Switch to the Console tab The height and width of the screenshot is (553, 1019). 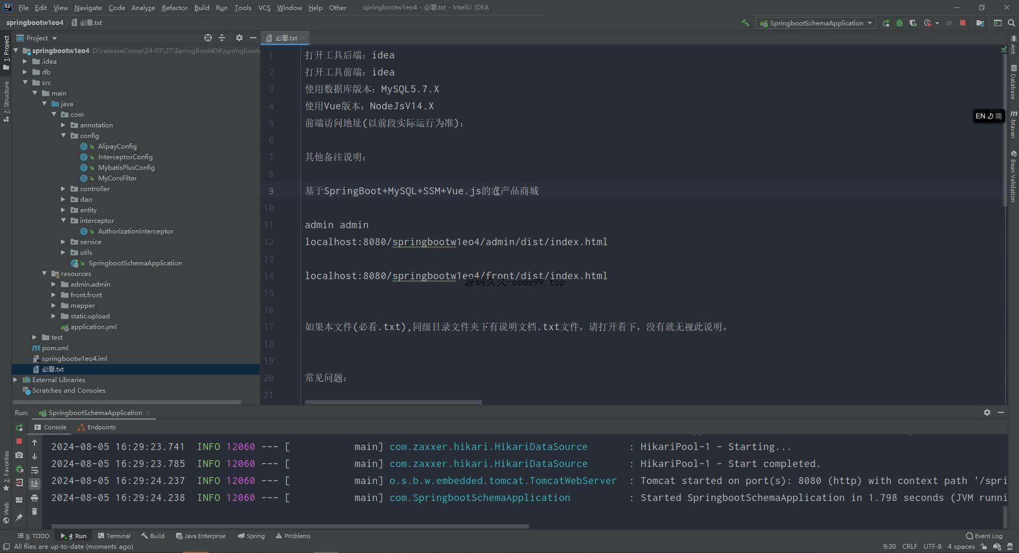[x=50, y=427]
